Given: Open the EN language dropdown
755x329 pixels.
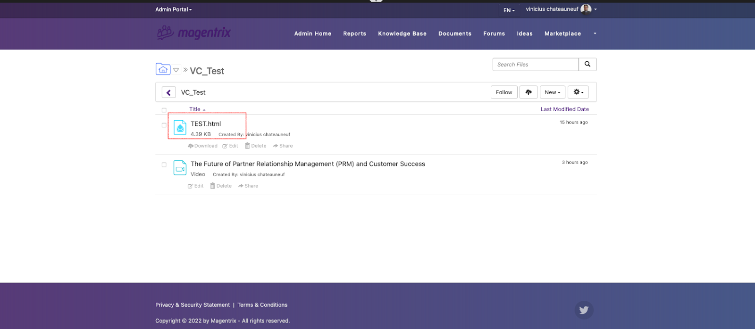Looking at the screenshot, I should click(509, 10).
